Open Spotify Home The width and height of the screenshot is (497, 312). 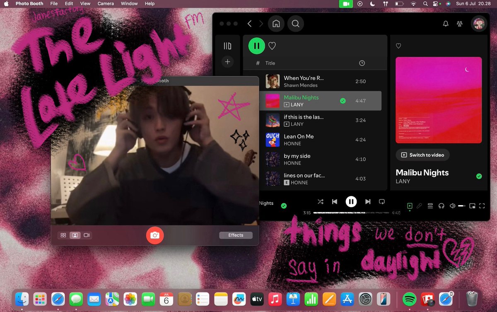coord(276,24)
